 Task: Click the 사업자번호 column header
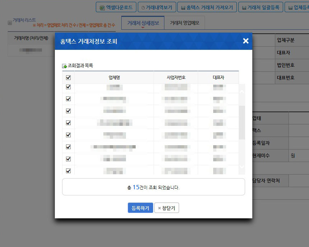click(176, 77)
